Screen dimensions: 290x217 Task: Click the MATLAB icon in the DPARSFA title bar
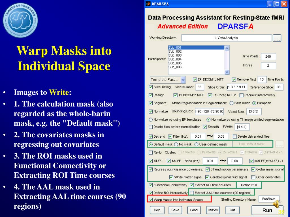tap(148, 4)
